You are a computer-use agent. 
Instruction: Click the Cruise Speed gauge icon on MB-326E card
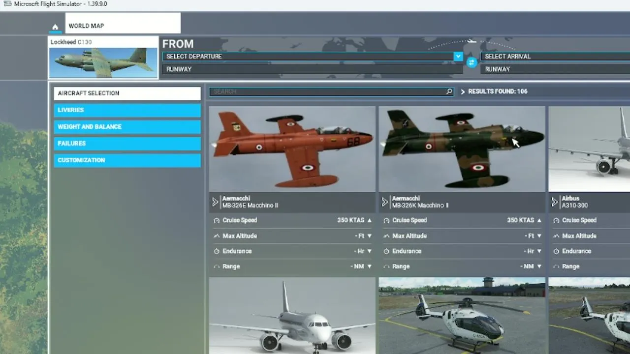tap(217, 221)
